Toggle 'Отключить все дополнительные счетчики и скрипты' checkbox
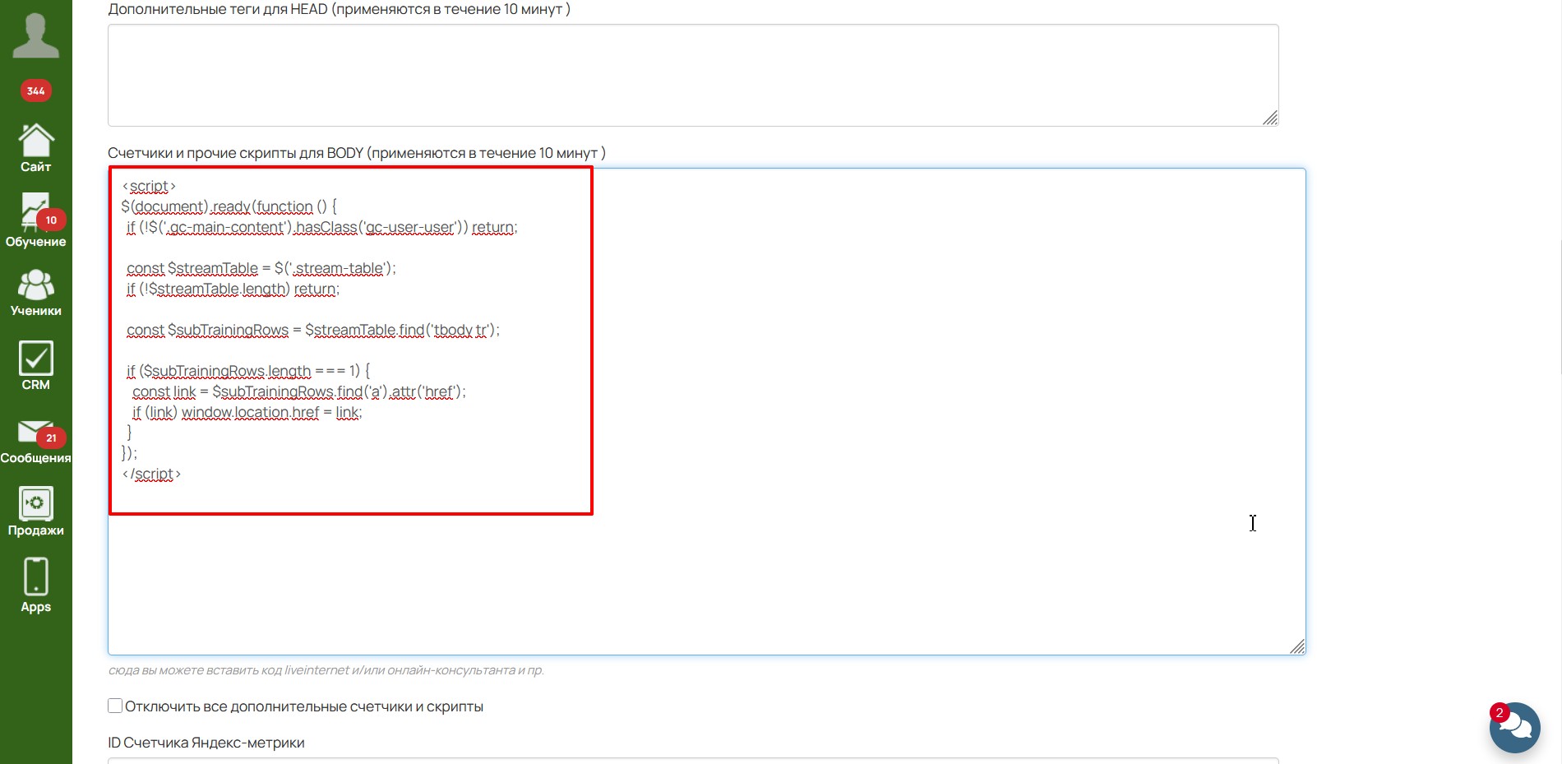 tap(115, 706)
